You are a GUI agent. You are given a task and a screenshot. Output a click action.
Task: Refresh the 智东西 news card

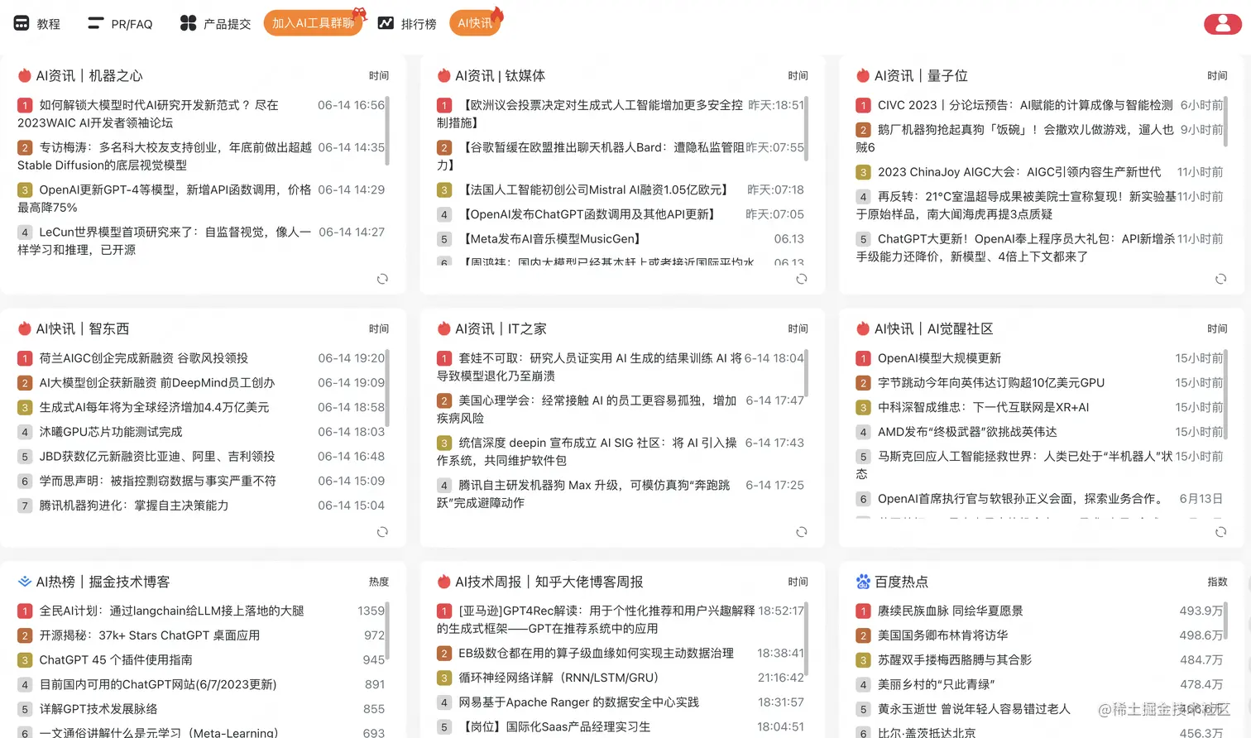pos(382,532)
